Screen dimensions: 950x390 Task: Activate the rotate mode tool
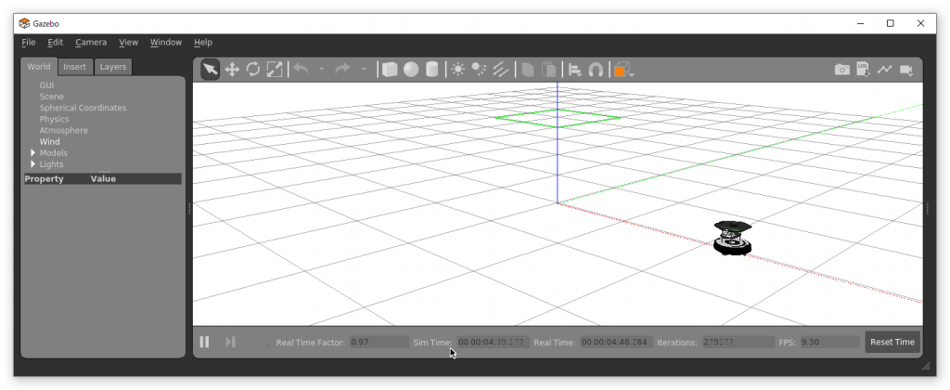pyautogui.click(x=253, y=70)
